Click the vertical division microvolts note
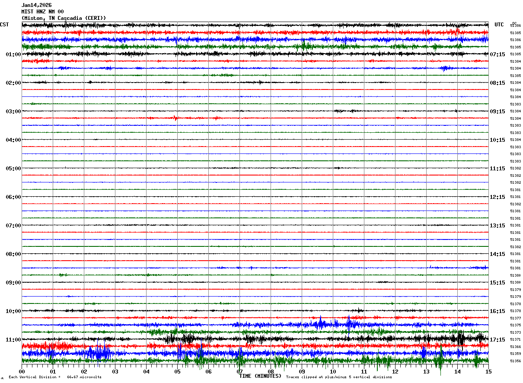Screen dimensions: 523x383 55,377
